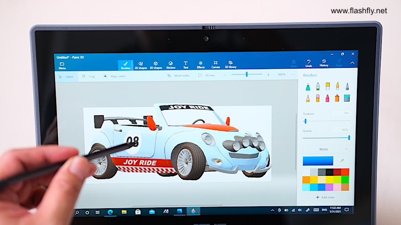Expand the Matte material dropdown
This screenshot has width=401, height=225.
coord(326,149)
